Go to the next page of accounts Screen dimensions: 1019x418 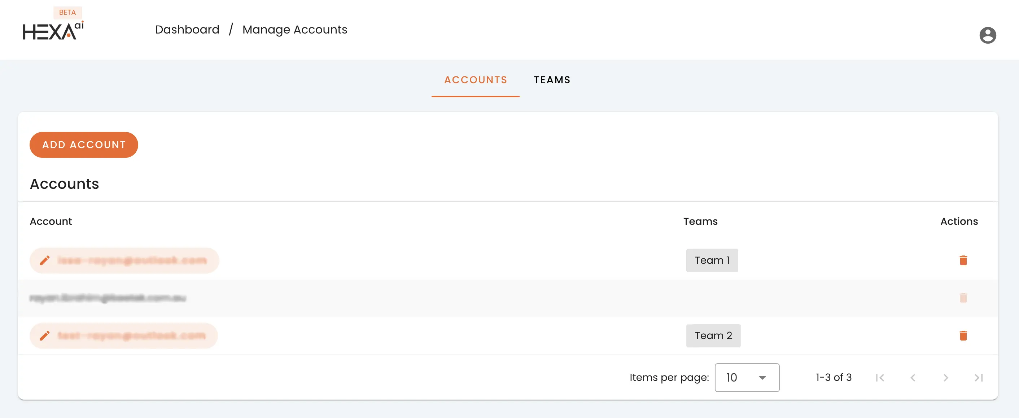point(946,377)
